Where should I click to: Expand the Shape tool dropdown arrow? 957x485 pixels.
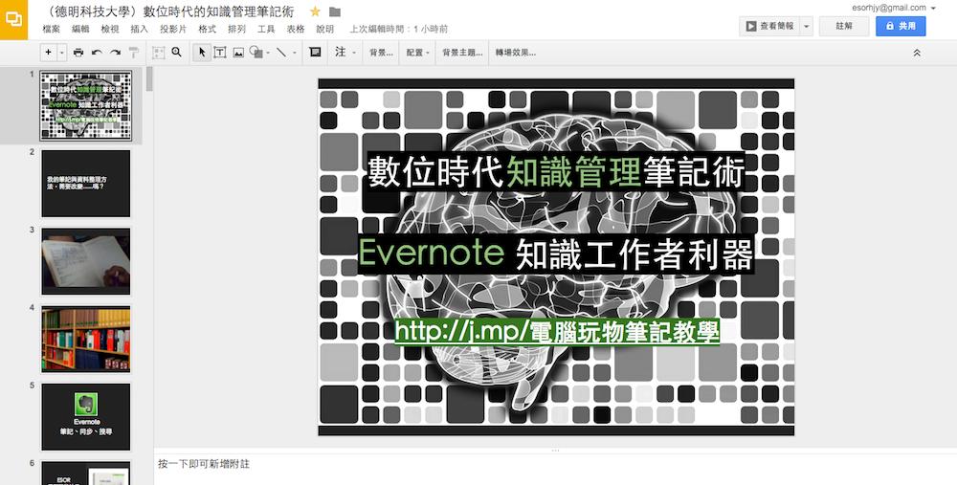[267, 53]
